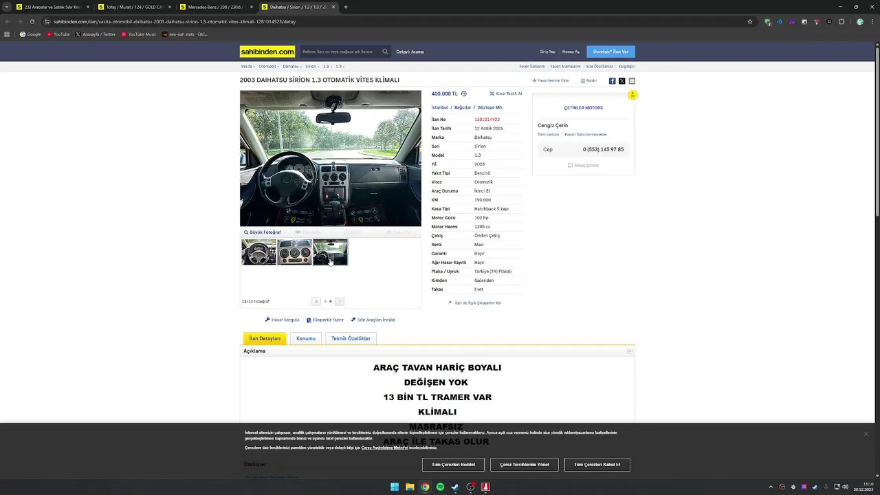Open Karşılaştır link
This screenshot has width=880, height=495.
coord(627,67)
